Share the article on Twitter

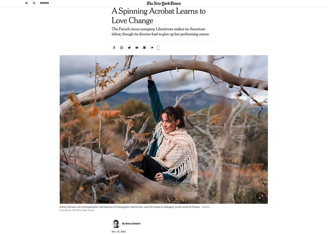[x=129, y=48]
